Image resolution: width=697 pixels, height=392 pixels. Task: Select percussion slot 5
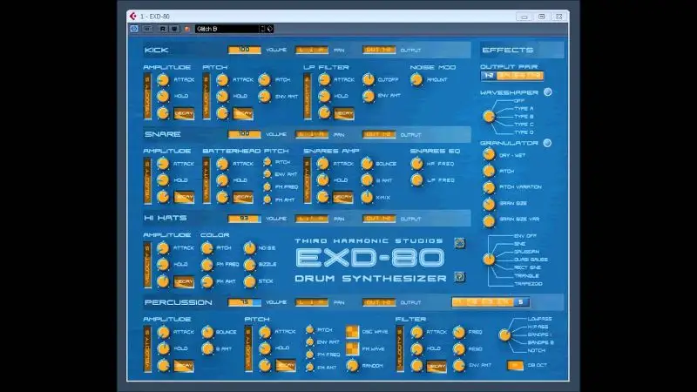(520, 302)
